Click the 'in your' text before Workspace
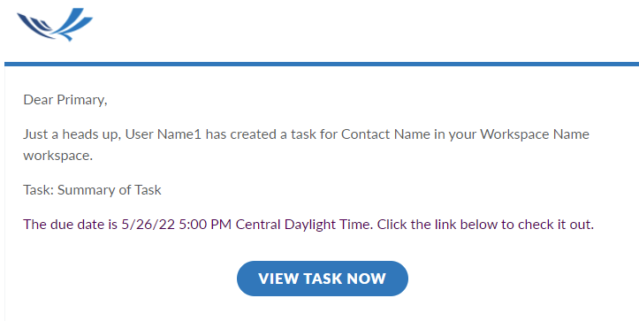 tap(455, 134)
